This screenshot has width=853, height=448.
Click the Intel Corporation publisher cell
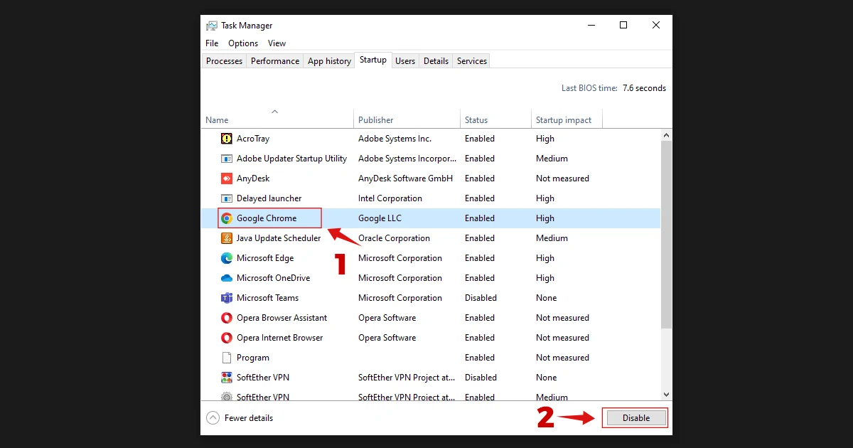390,198
